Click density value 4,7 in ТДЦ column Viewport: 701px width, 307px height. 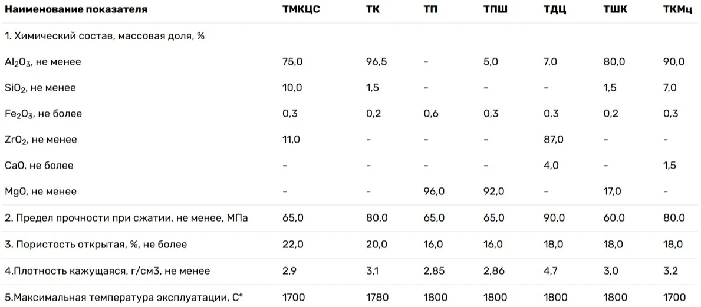550,271
